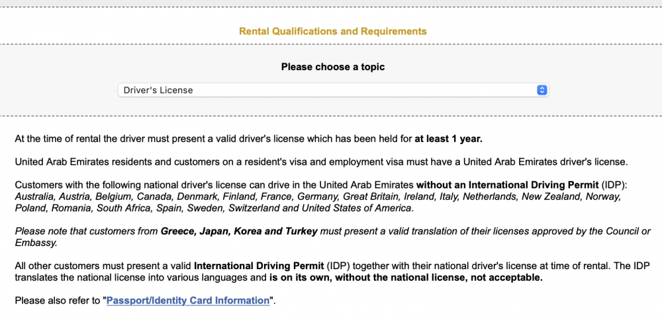The image size is (662, 322).
Task: Click the word 'Embassy.' in the italic note
Action: [x=36, y=243]
